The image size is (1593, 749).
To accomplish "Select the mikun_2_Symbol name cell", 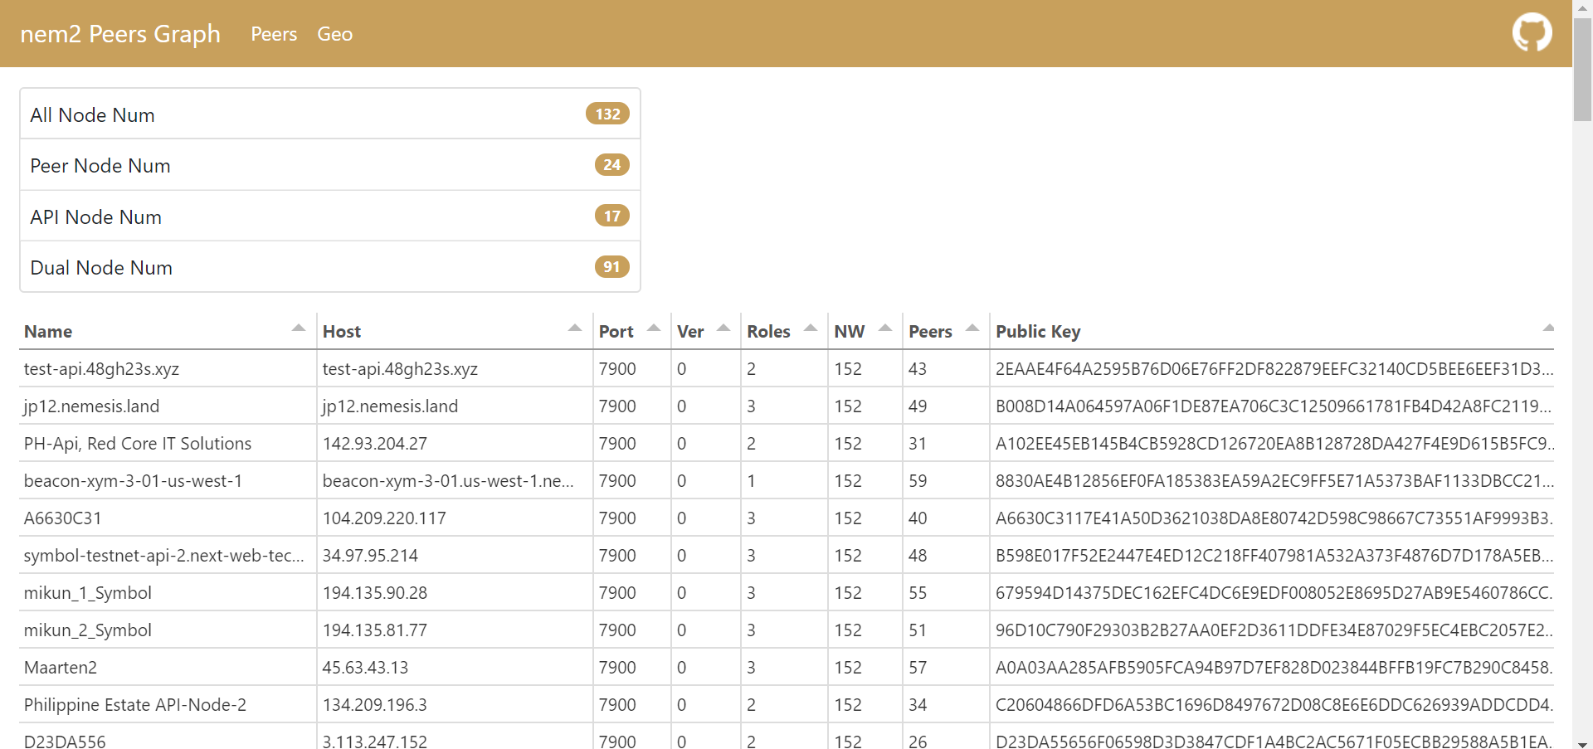I will pyautogui.click(x=168, y=630).
